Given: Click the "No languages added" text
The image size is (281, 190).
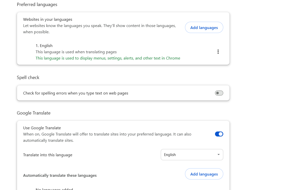Looking at the screenshot, I should pyautogui.click(x=54, y=189).
